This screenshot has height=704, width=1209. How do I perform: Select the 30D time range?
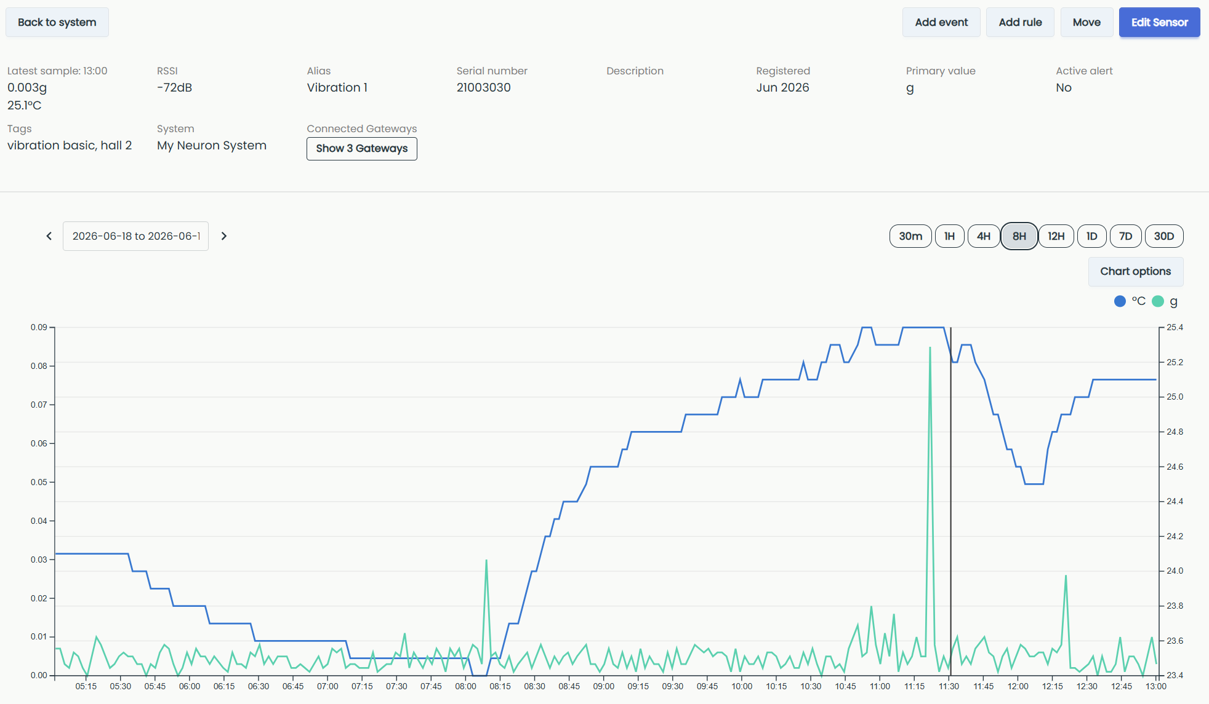click(1164, 236)
